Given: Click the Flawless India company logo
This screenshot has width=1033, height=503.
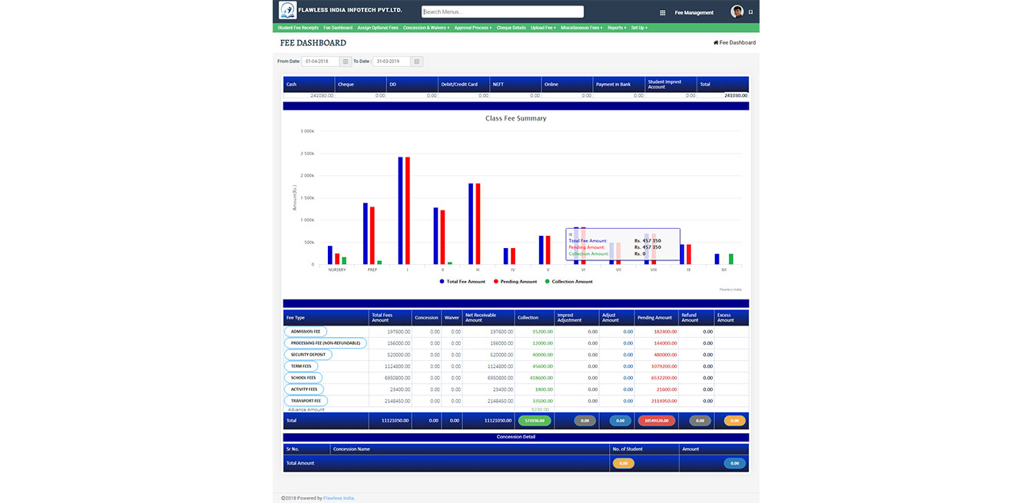Looking at the screenshot, I should (287, 11).
